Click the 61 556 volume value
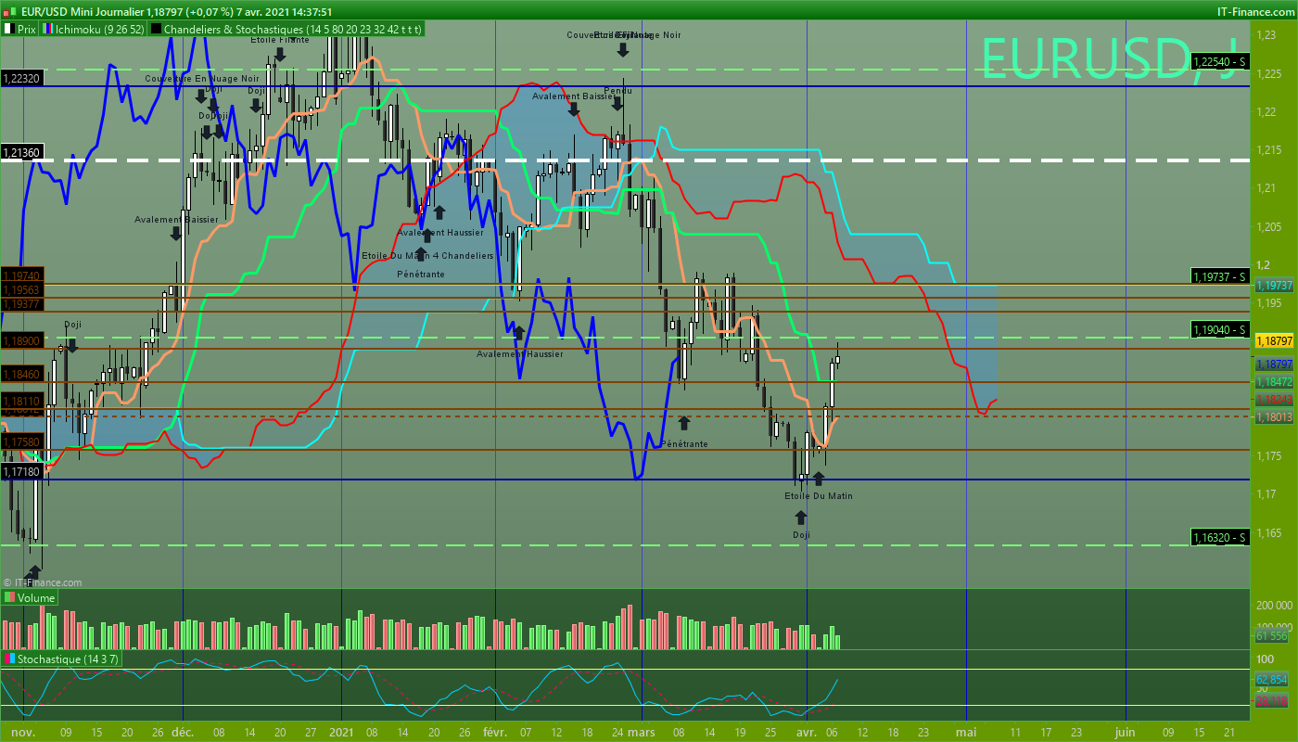Screen dimensions: 1298x742 coord(1273,636)
